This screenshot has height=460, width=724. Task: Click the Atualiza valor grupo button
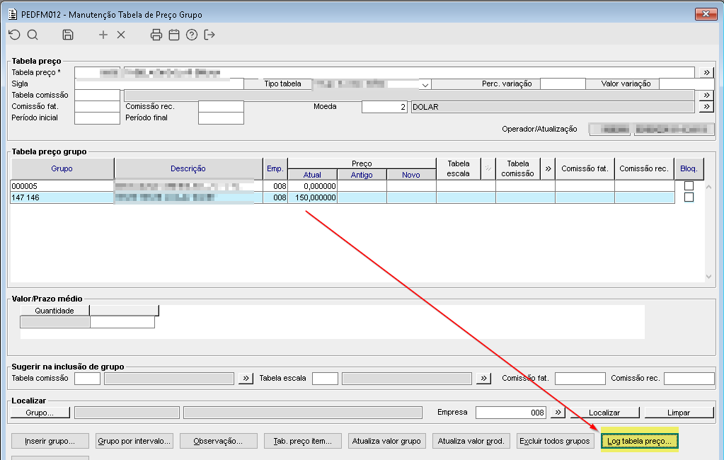tap(386, 441)
